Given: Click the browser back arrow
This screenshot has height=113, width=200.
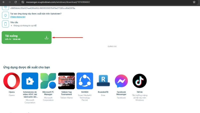Looking at the screenshot, I should 3,2.
